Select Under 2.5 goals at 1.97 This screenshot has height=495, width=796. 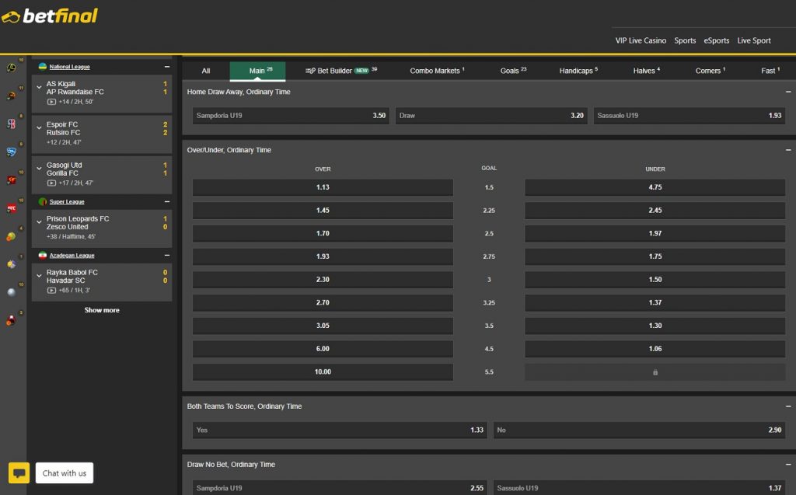(655, 234)
